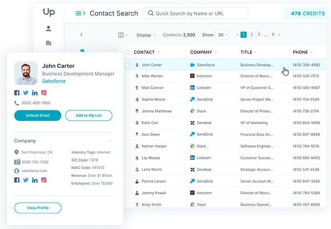Open the Salesforce link under John Carter's title
The image size is (331, 229).
[x=54, y=81]
